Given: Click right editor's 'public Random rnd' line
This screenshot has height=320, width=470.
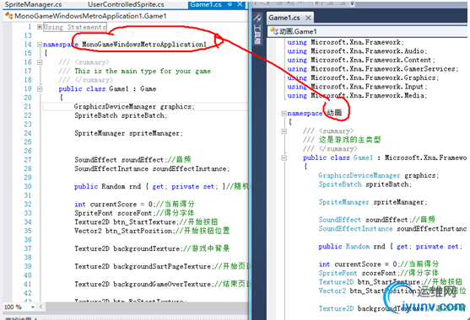Looking at the screenshot, I should [x=352, y=247].
